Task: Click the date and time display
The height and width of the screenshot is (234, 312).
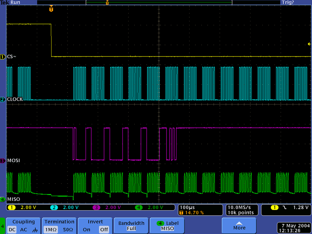Action: coord(294,228)
